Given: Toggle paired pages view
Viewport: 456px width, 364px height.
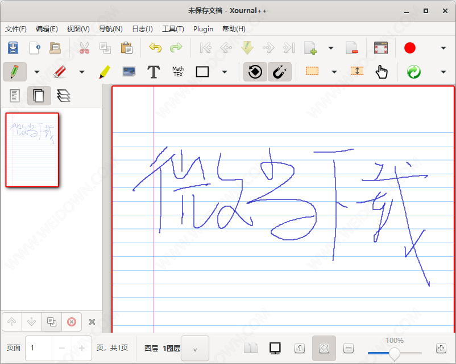Looking at the screenshot, I should [251, 348].
